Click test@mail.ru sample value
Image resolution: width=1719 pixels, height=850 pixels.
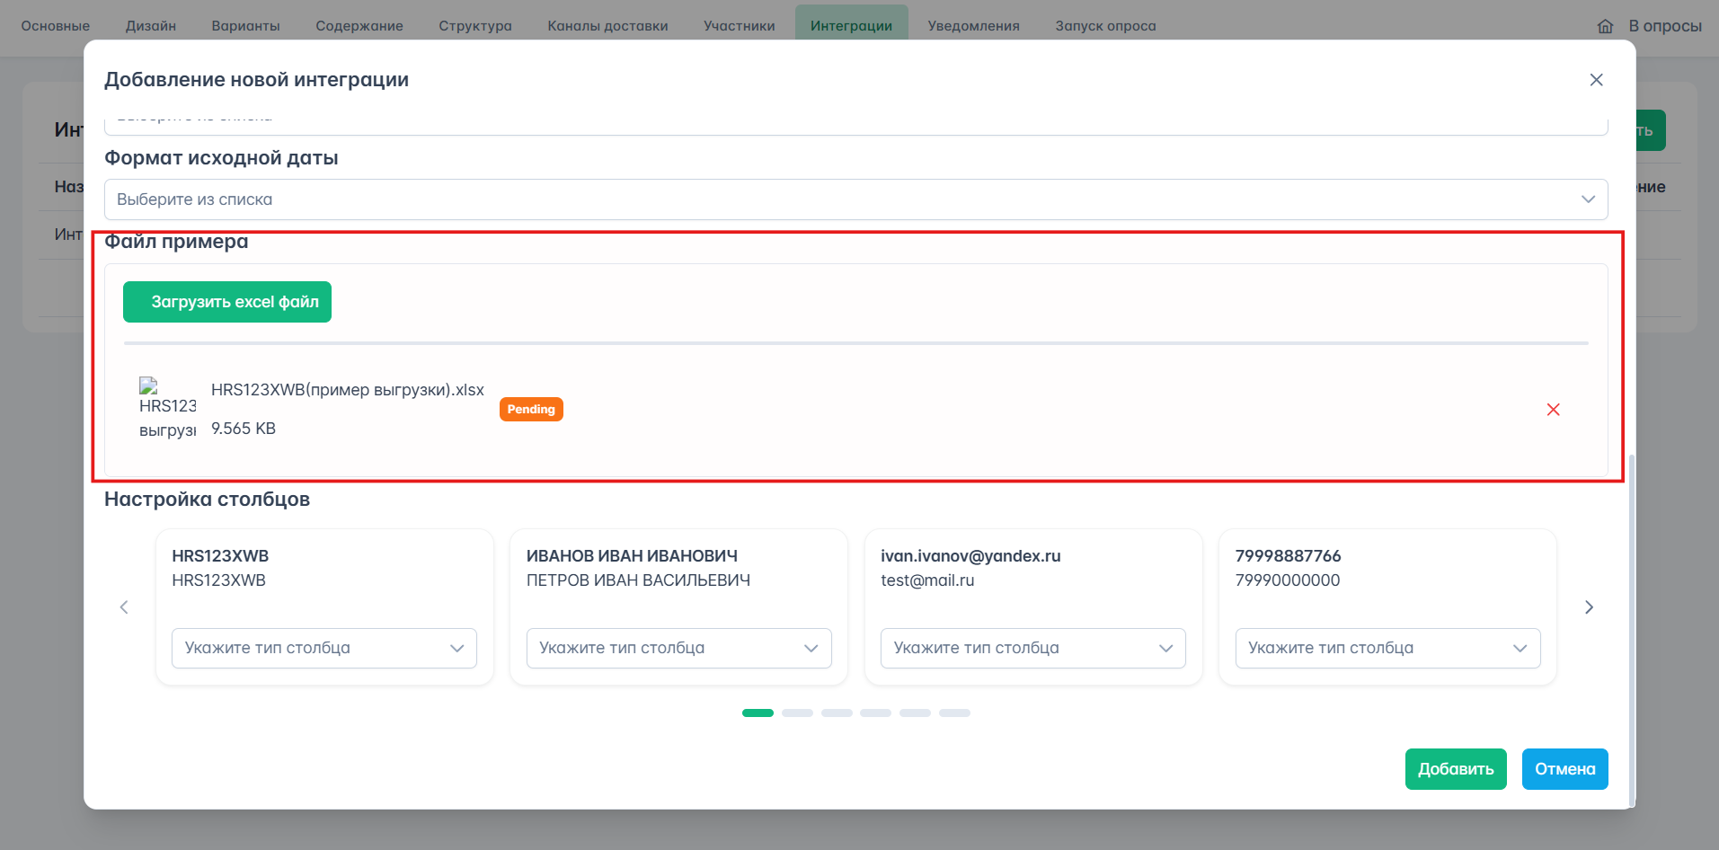(927, 580)
